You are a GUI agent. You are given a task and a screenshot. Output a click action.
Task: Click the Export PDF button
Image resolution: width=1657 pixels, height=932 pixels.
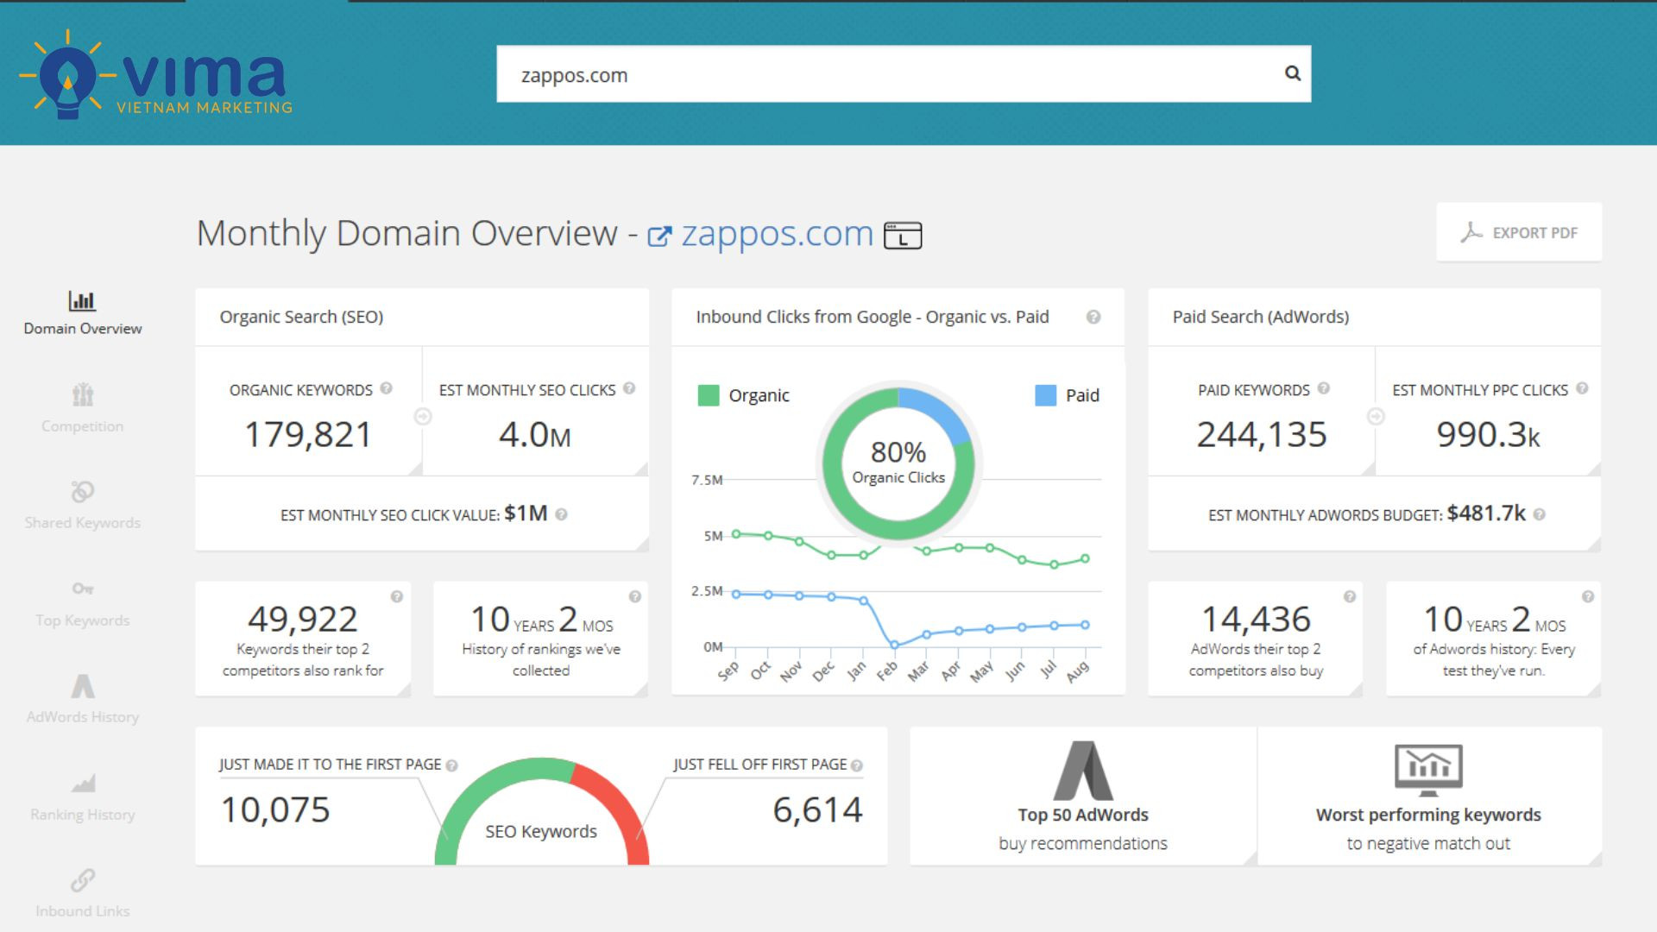(1519, 232)
